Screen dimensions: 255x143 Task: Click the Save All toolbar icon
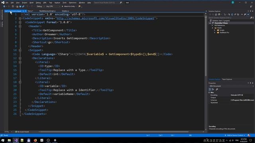(23, 6)
